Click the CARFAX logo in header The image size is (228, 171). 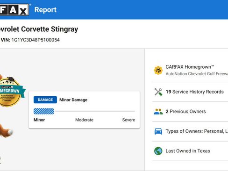coord(14,10)
